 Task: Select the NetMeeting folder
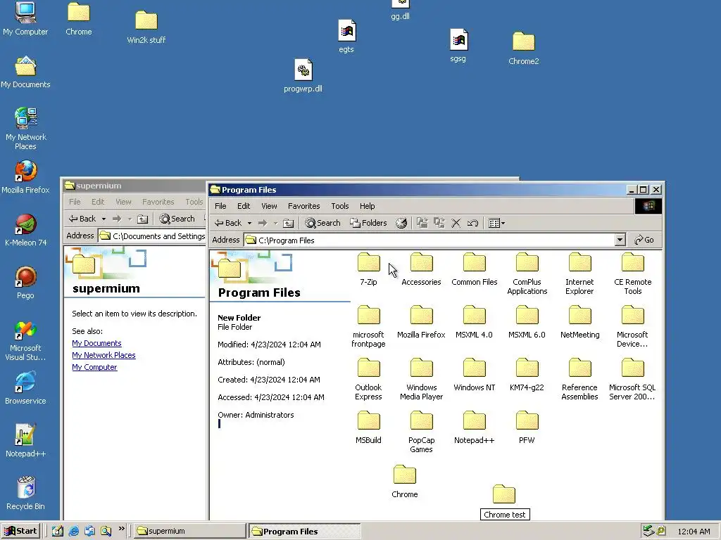pos(580,322)
